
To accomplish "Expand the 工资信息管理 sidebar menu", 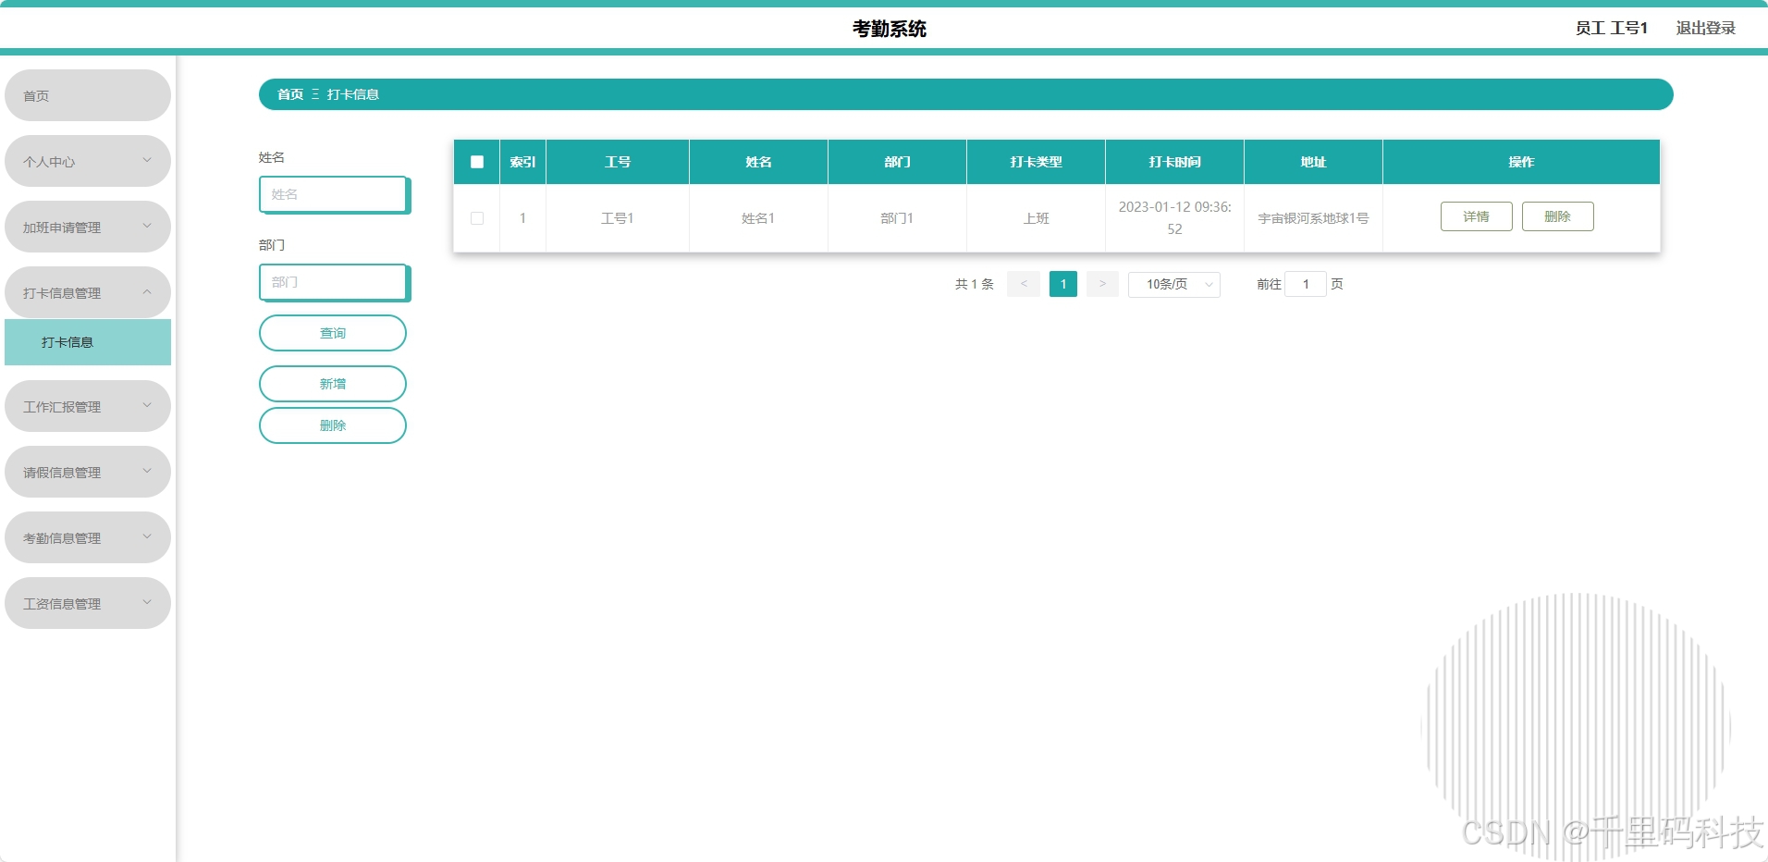I will 88,603.
